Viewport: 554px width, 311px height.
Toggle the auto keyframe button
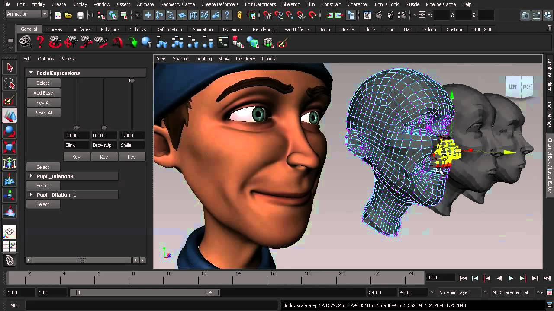(x=540, y=292)
